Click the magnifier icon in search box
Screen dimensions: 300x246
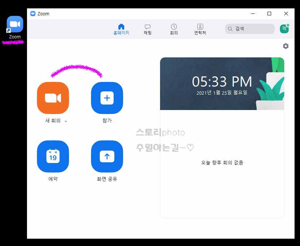click(x=230, y=29)
